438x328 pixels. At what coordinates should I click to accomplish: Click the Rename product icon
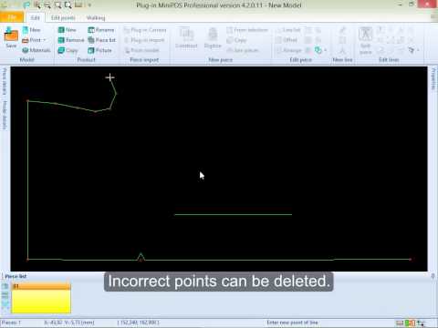pyautogui.click(x=91, y=30)
